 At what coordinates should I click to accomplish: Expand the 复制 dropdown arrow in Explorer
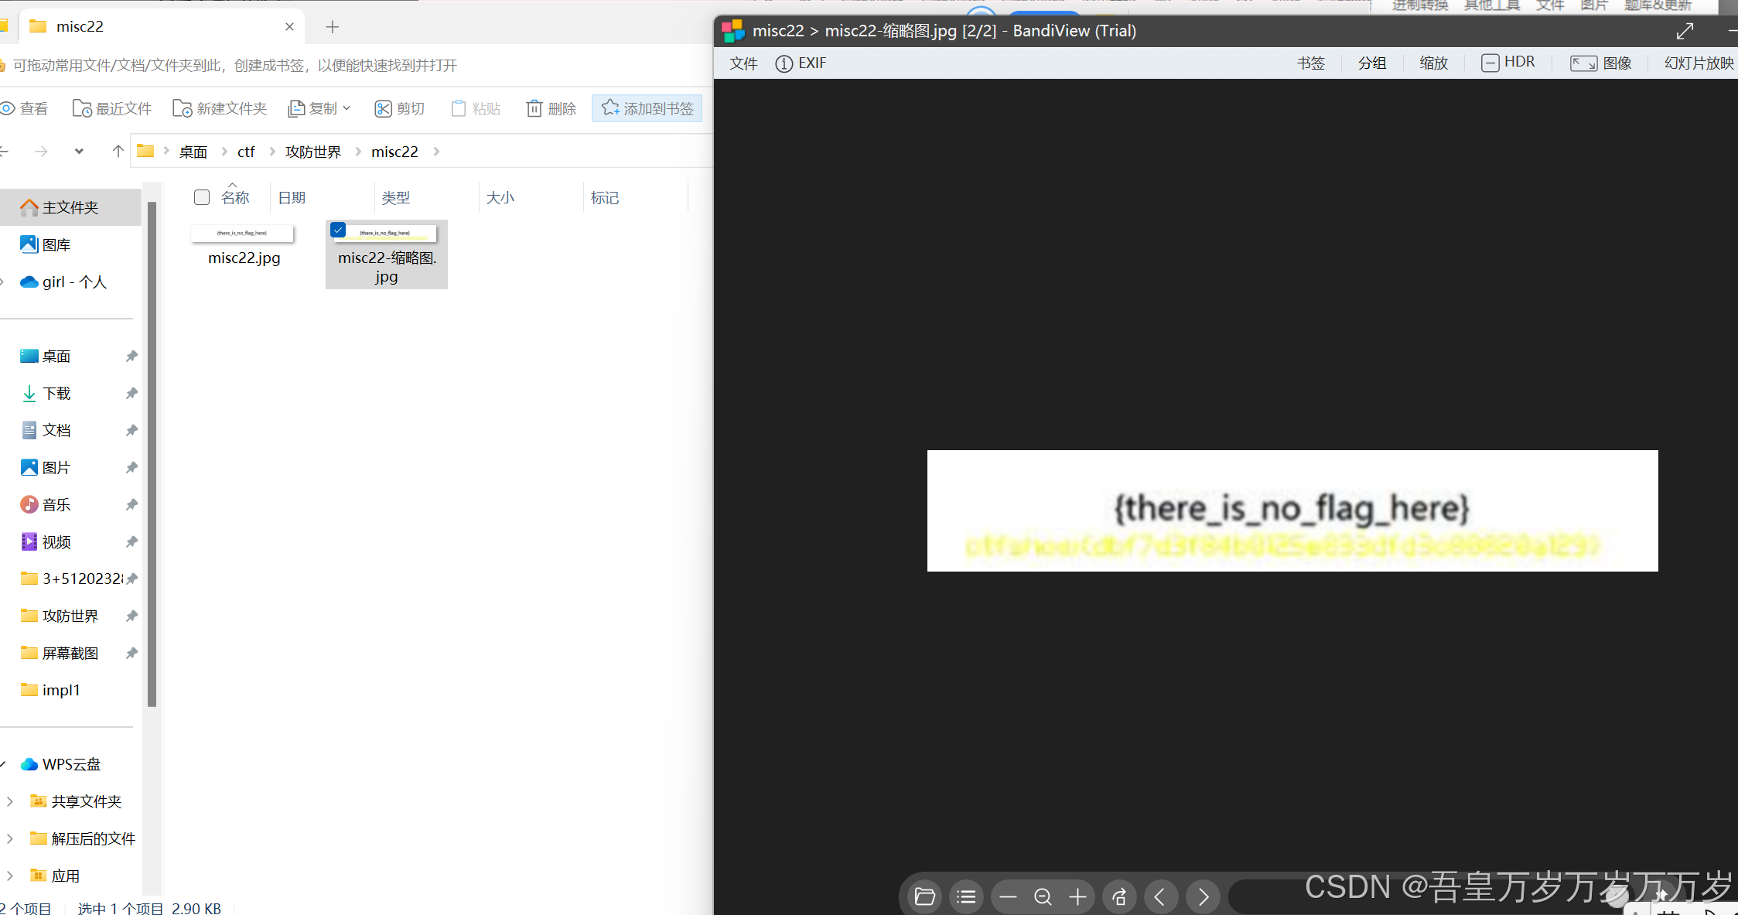[x=346, y=108]
